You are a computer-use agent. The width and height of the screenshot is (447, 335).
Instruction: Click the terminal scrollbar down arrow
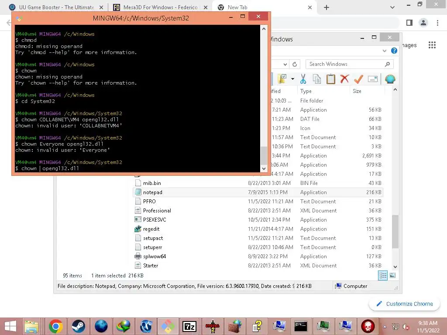click(x=264, y=168)
